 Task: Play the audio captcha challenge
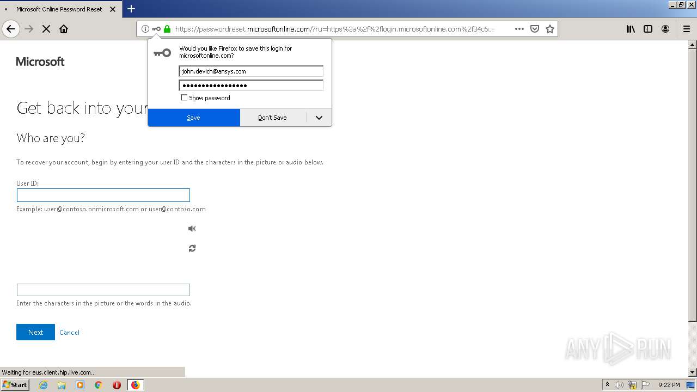[x=192, y=229]
